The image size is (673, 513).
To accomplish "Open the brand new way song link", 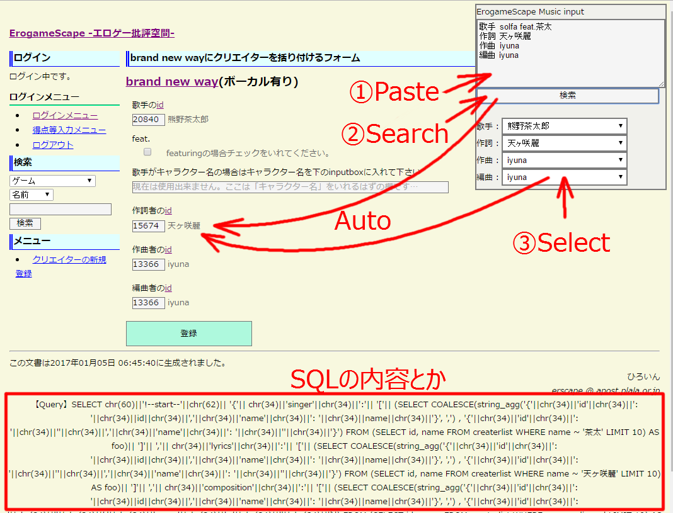I will click(x=171, y=82).
